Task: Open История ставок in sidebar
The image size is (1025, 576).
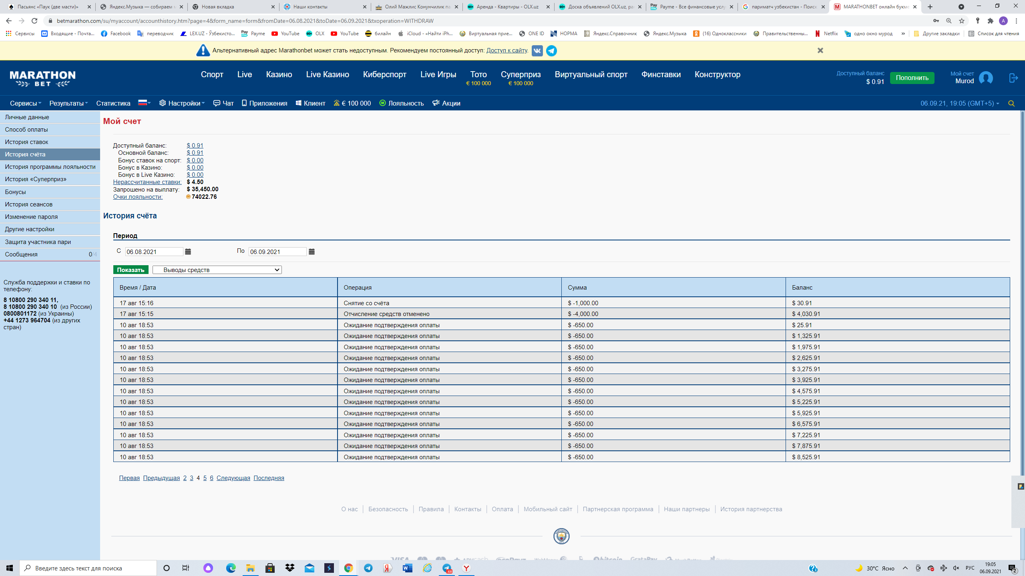Action: [x=26, y=142]
